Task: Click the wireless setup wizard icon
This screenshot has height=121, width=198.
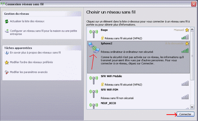Action: (x=7, y=31)
